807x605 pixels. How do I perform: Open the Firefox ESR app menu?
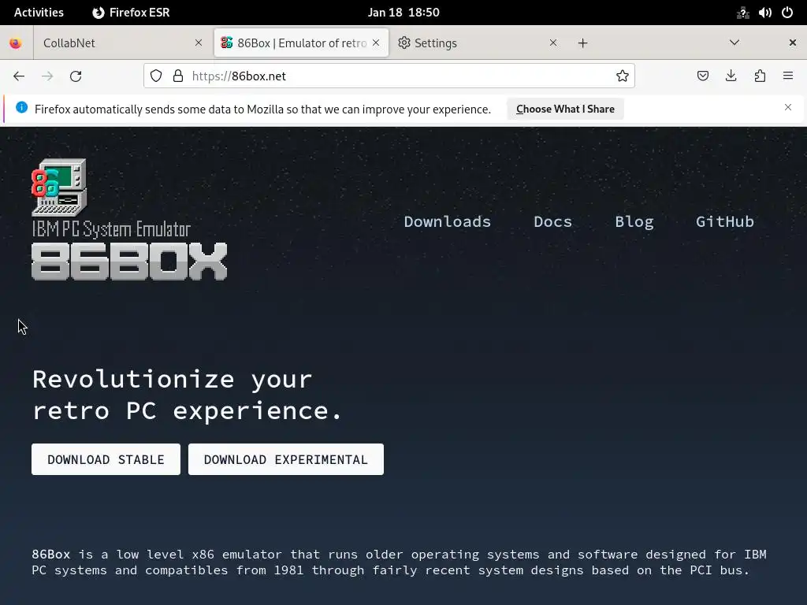131,13
